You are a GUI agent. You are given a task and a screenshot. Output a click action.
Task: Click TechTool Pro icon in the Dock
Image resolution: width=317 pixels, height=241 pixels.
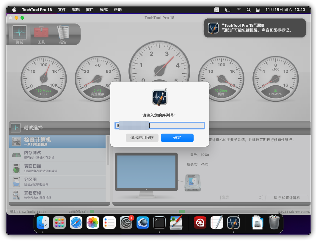[233, 223]
